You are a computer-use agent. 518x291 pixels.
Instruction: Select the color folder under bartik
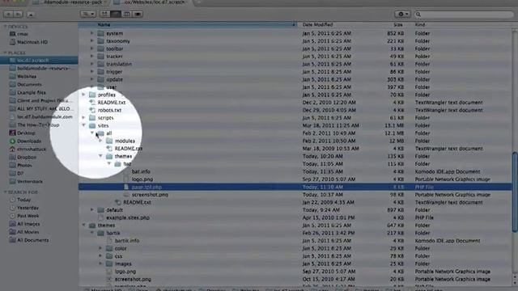121,248
